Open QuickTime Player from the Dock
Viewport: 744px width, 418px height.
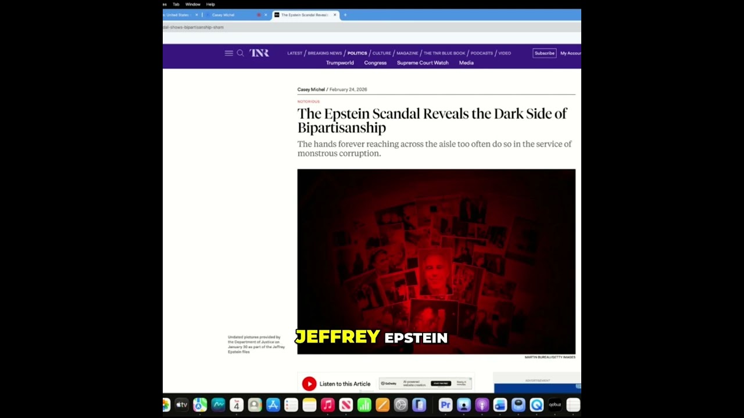pyautogui.click(x=536, y=405)
